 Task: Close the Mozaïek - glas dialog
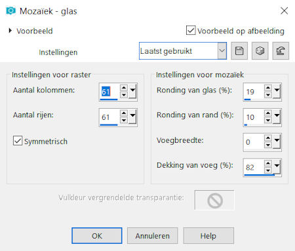coord(285,10)
